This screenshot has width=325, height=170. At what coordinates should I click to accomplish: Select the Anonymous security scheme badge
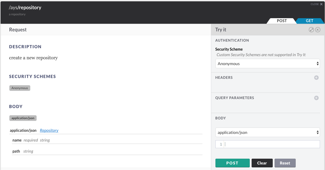tap(20, 88)
